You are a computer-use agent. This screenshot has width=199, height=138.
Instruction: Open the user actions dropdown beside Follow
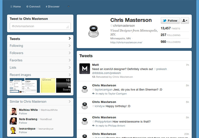(x=185, y=21)
